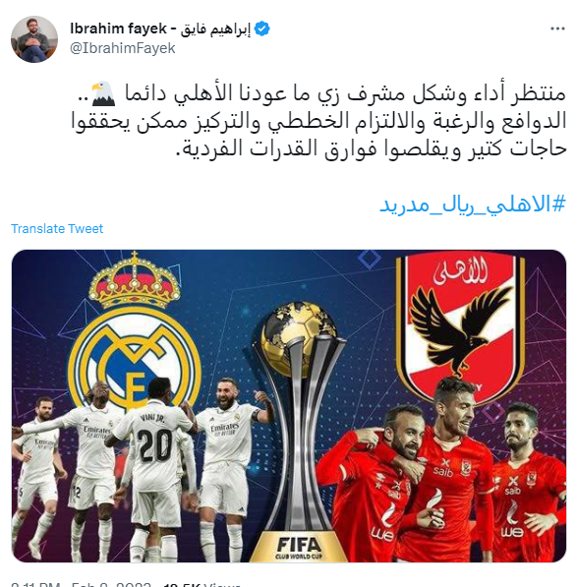The height and width of the screenshot is (587, 577).
Task: Click the eagle emoji in tweet
Action: click(x=103, y=93)
